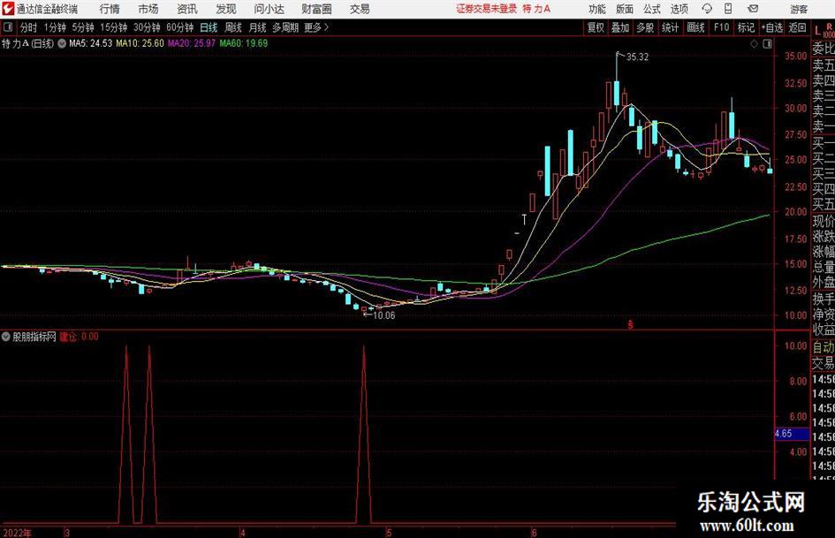835x538 pixels.
Task: Click the 自动 label in right panel
Action: [824, 347]
